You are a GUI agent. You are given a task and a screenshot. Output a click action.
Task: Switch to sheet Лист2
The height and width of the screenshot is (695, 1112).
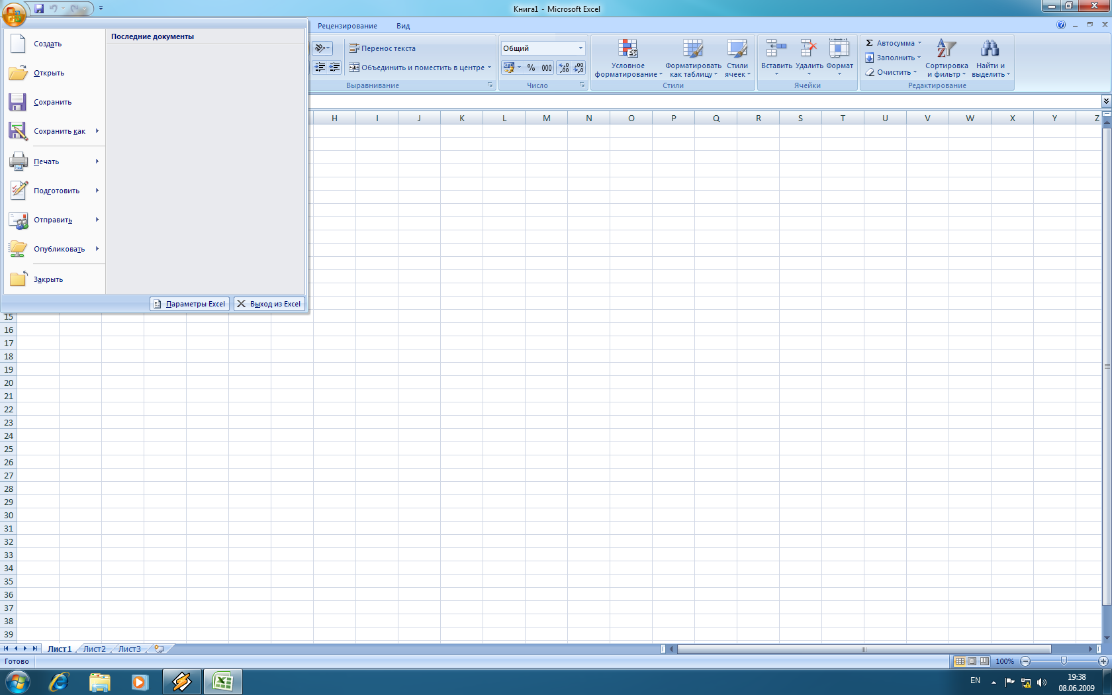(x=94, y=649)
